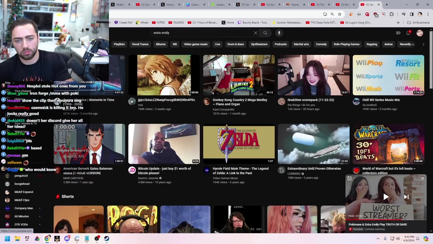
Task: Filter by the Live chip
Action: tap(218, 44)
